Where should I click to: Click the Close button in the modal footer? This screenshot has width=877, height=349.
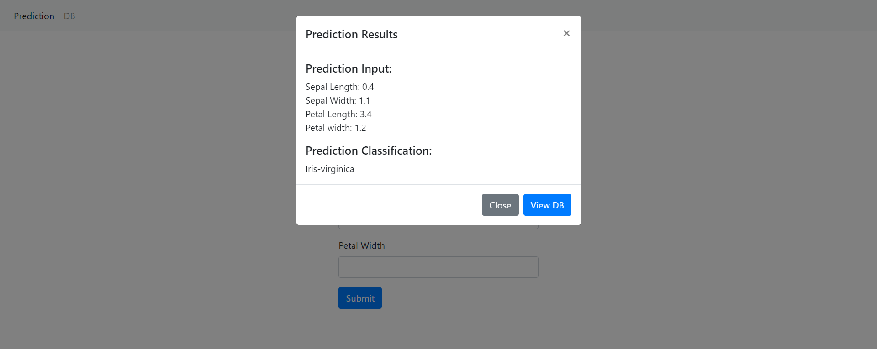coord(500,205)
